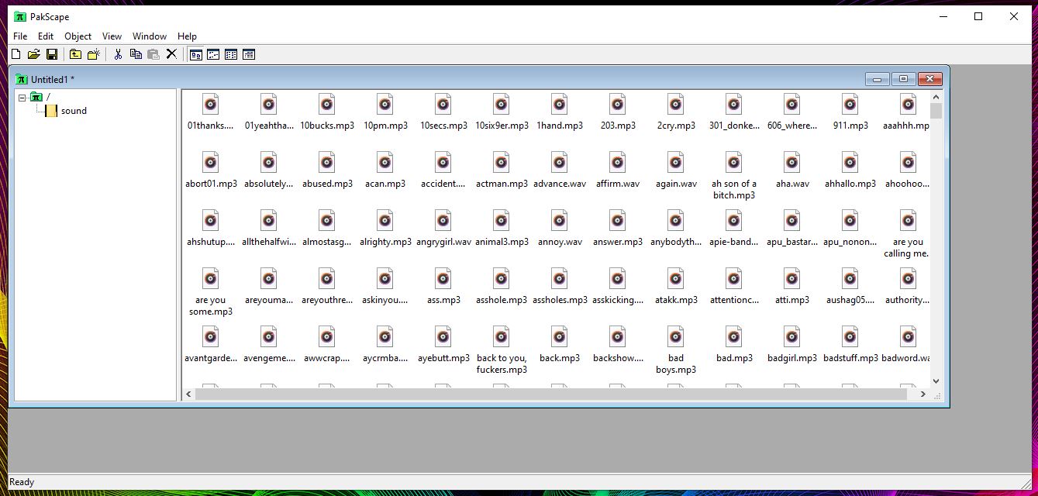This screenshot has height=496, width=1038.
Task: Create a new pak file via toolbar
Action: point(16,54)
